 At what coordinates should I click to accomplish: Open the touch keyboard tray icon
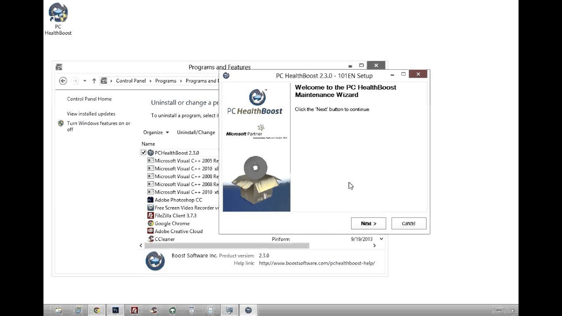coord(498,310)
